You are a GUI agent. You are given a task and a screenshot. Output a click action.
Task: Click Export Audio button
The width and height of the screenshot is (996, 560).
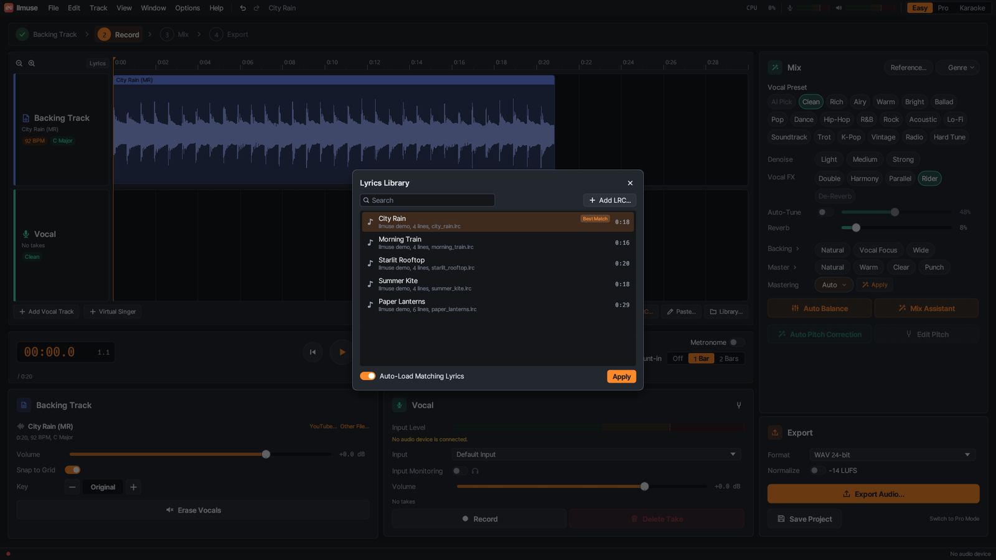coord(873,494)
